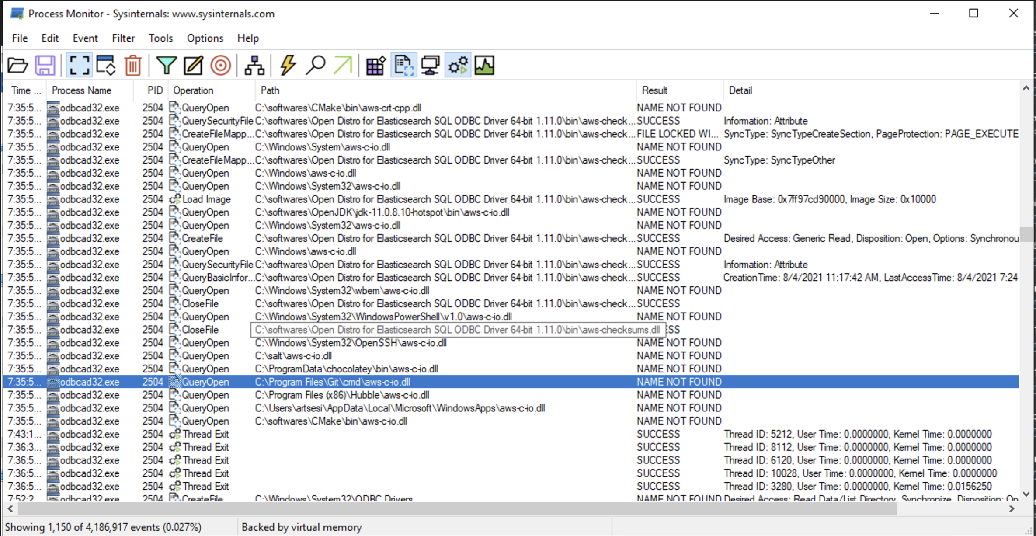Open the Process Tree icon
The width and height of the screenshot is (1036, 536).
(x=254, y=66)
